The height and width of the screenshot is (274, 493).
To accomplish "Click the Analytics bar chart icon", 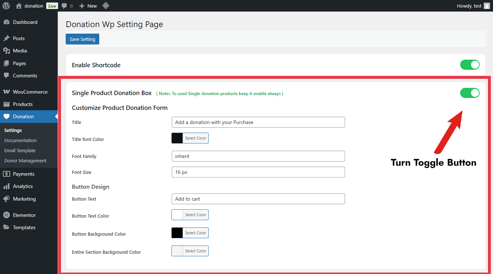I will tap(6, 187).
